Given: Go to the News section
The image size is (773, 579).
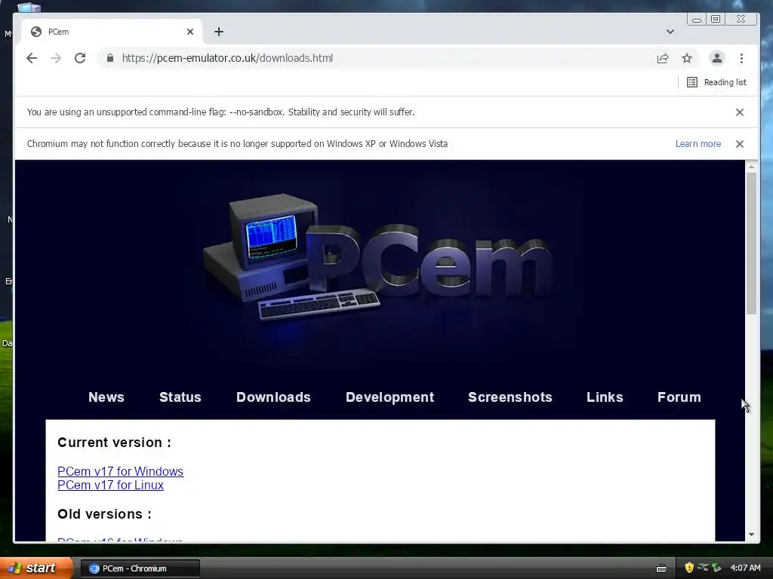Looking at the screenshot, I should tap(106, 397).
